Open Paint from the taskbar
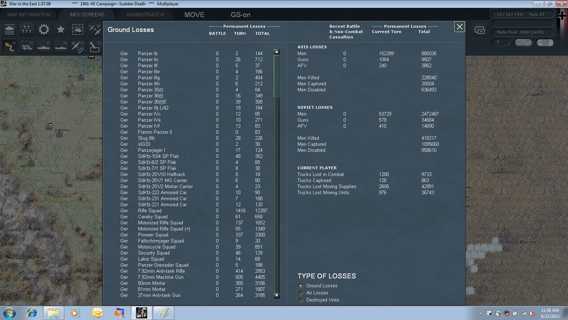 pyautogui.click(x=164, y=313)
